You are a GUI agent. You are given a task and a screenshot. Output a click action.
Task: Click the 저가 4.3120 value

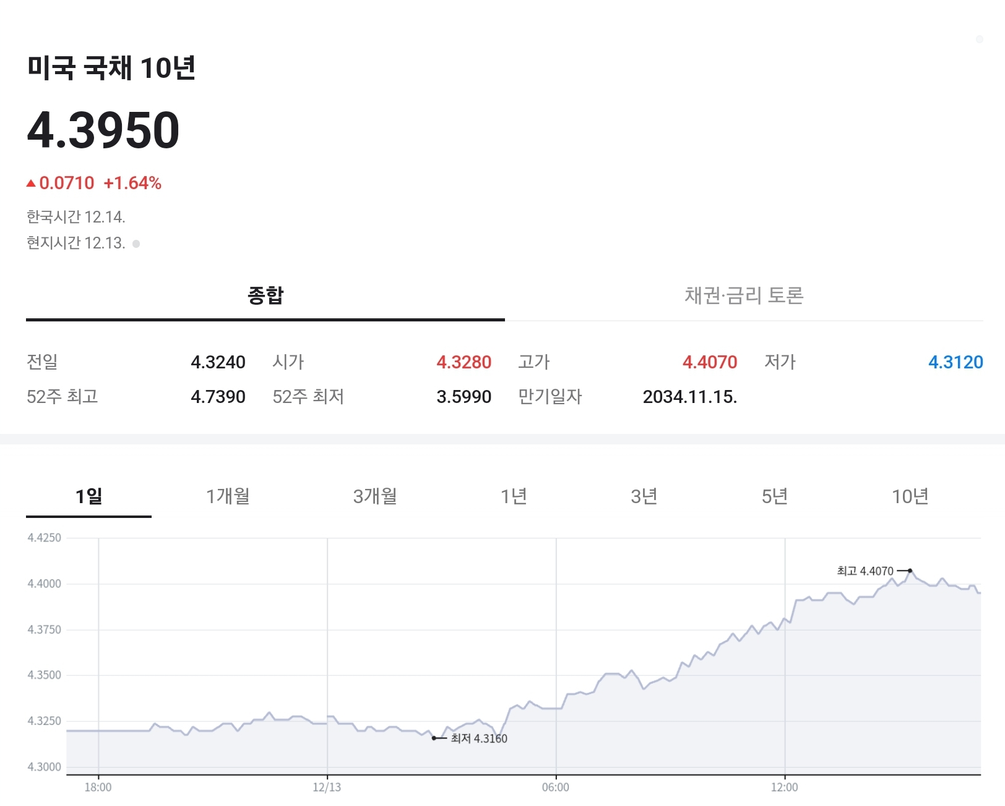tap(955, 362)
